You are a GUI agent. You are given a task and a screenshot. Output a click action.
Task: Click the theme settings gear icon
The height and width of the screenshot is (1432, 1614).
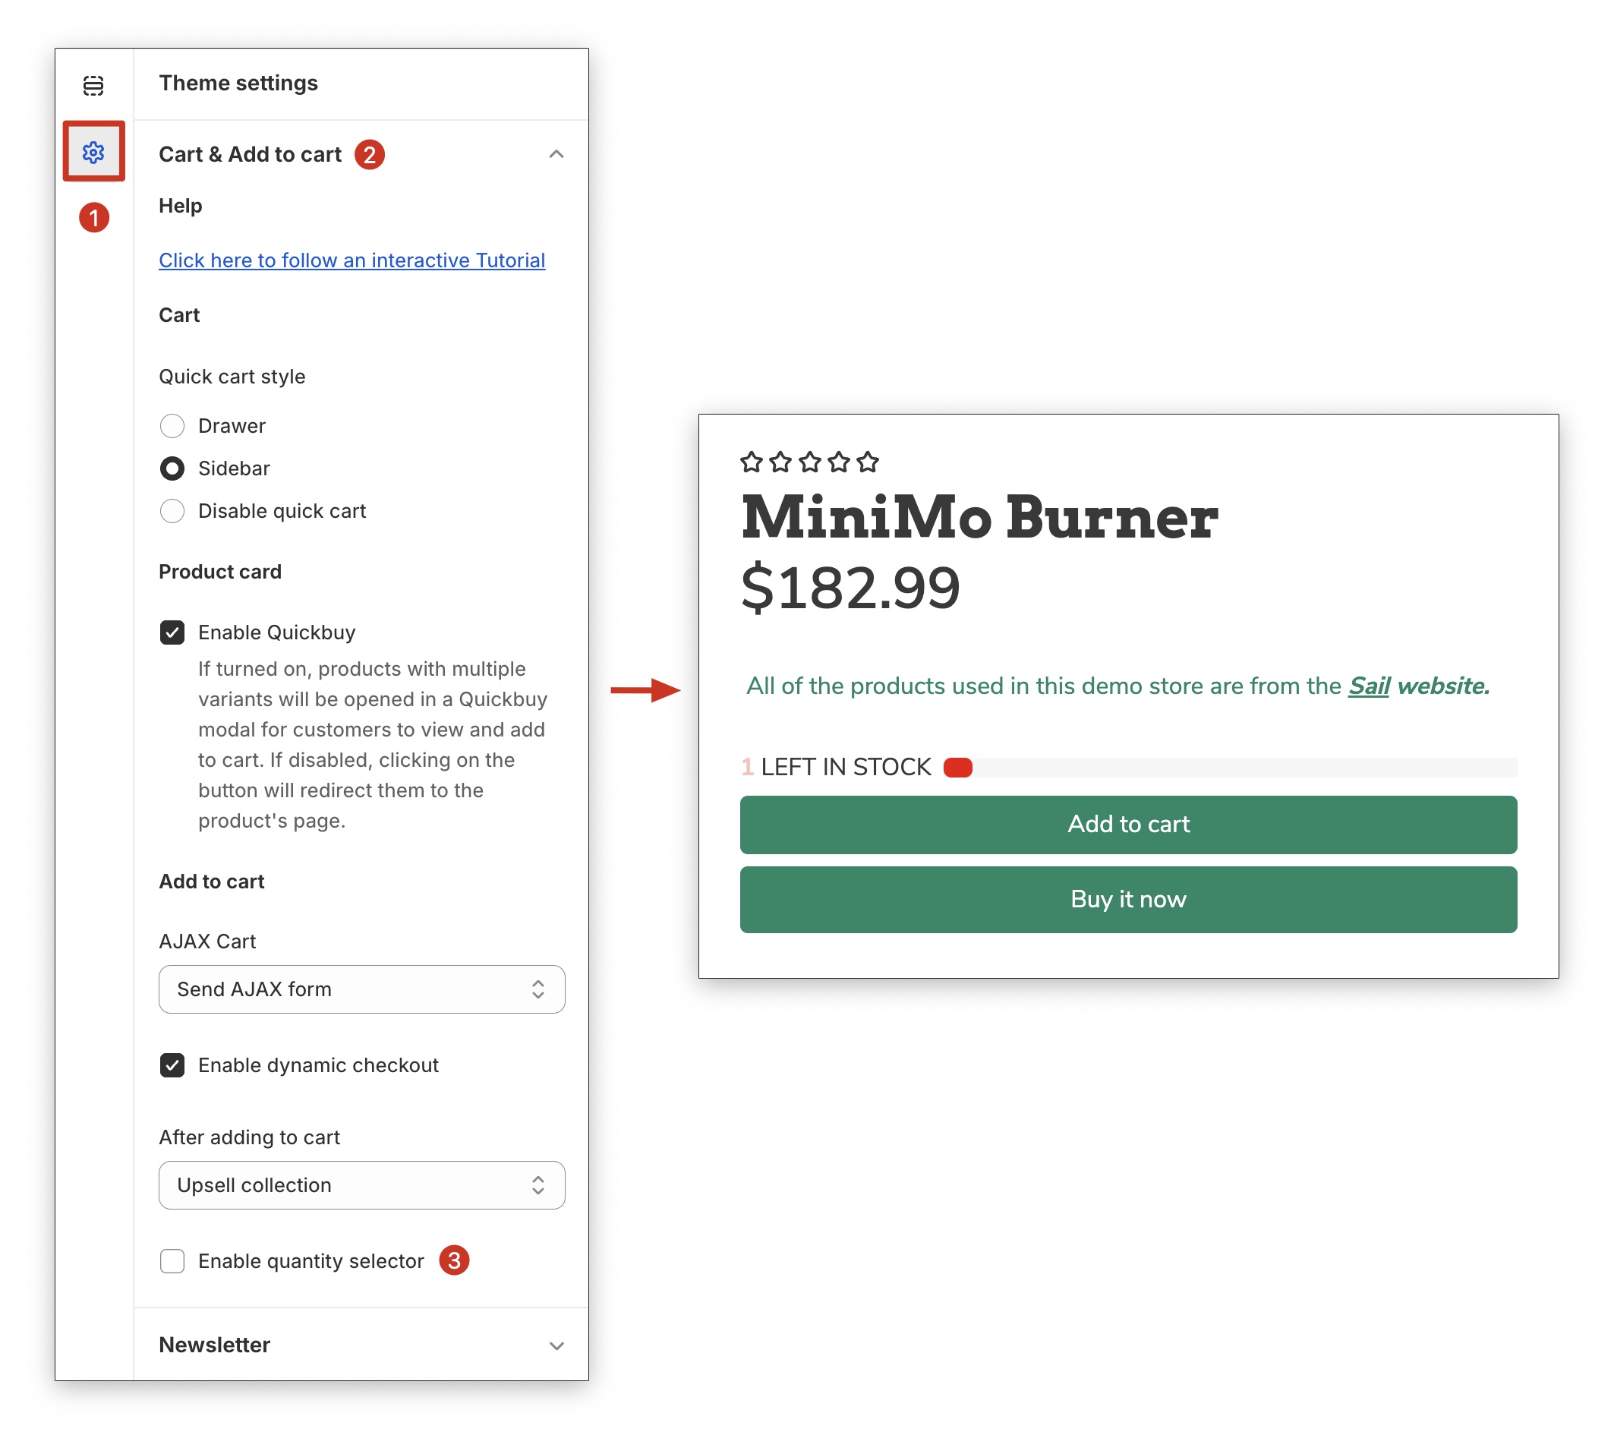pos(93,152)
